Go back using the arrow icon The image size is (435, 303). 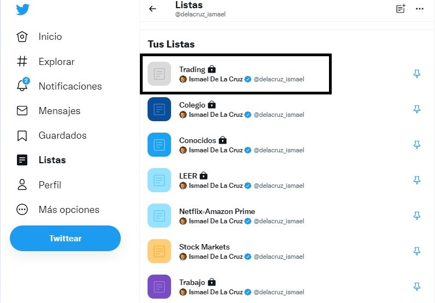coord(153,9)
